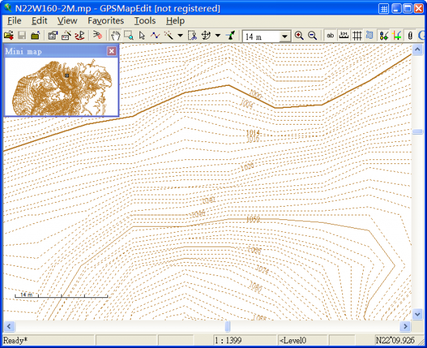Toggle the KM scale ruler display
This screenshot has width=427, height=348.
pos(344,35)
